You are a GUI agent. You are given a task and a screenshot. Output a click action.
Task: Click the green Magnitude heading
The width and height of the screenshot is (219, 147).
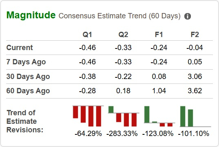[x=31, y=15]
